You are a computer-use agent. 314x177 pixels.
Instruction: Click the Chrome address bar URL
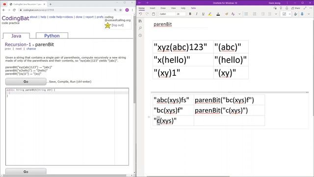[38, 10]
